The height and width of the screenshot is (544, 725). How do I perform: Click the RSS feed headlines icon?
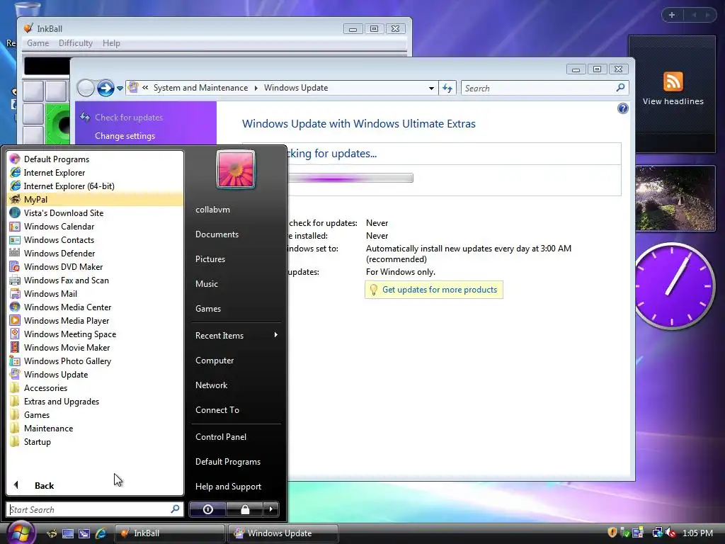click(x=673, y=82)
